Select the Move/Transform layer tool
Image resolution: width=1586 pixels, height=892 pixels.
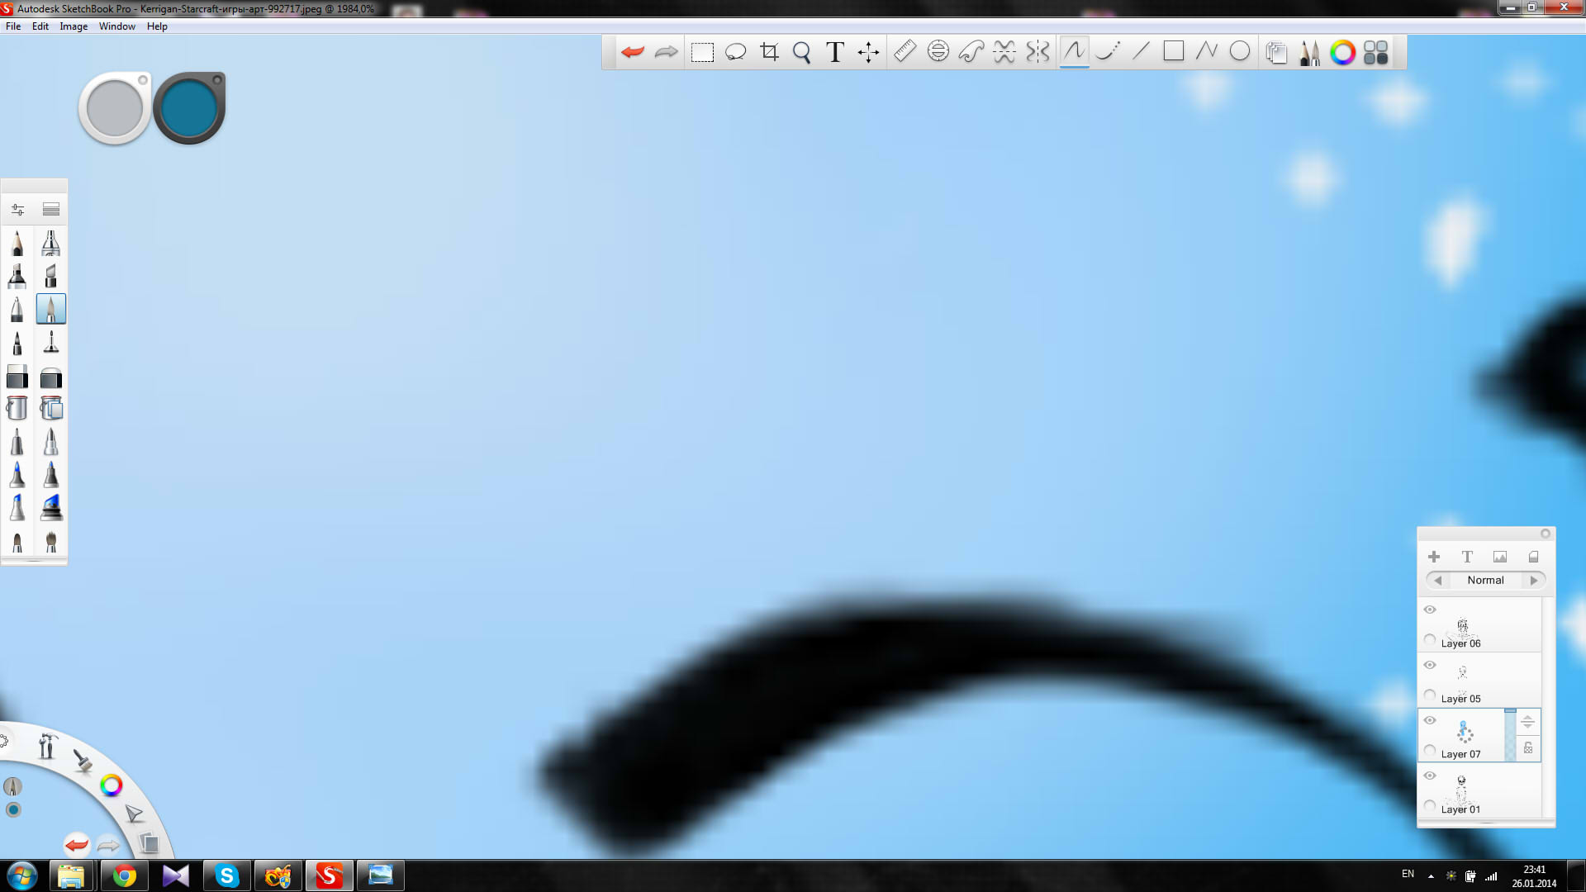click(868, 52)
